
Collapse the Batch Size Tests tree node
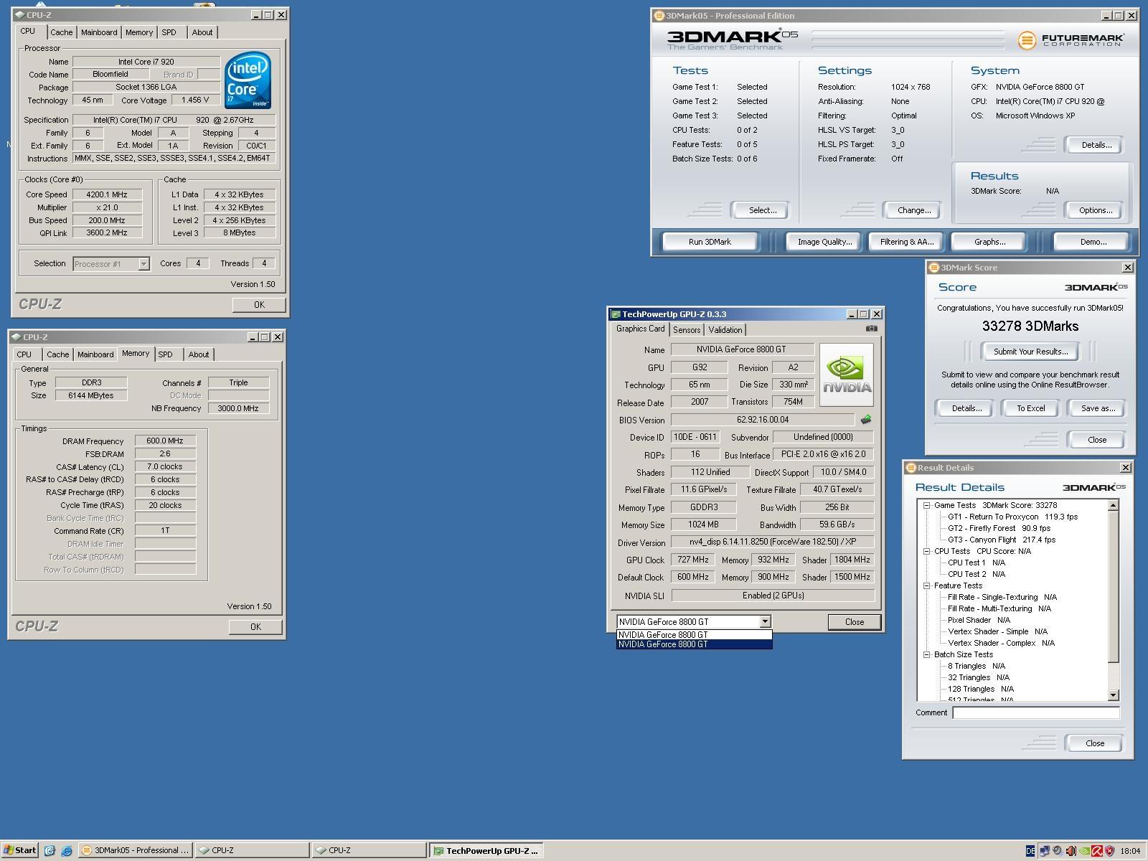pyautogui.click(x=926, y=654)
